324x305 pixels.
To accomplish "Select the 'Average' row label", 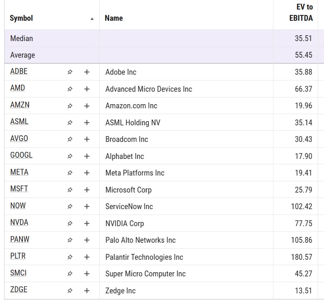I will coord(22,55).
